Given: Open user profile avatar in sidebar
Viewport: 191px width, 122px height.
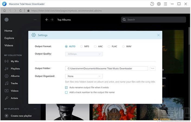Looking at the screenshot, I should coord(7,19).
